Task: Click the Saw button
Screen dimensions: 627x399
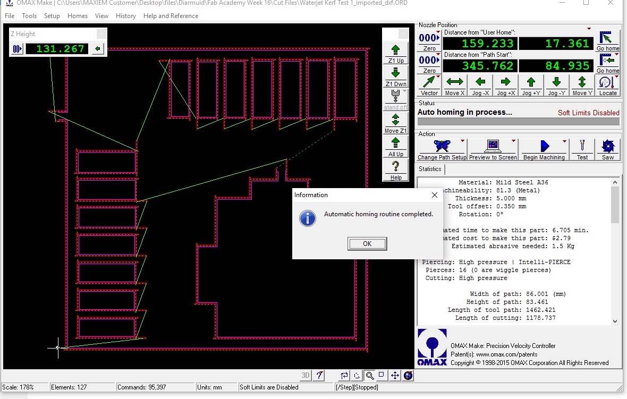Action: pos(607,149)
